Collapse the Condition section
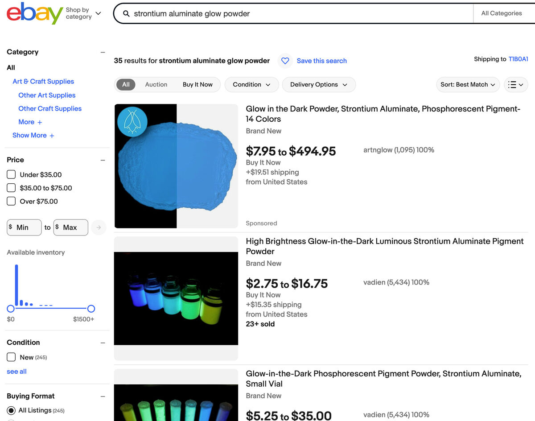535x421 pixels. [103, 343]
